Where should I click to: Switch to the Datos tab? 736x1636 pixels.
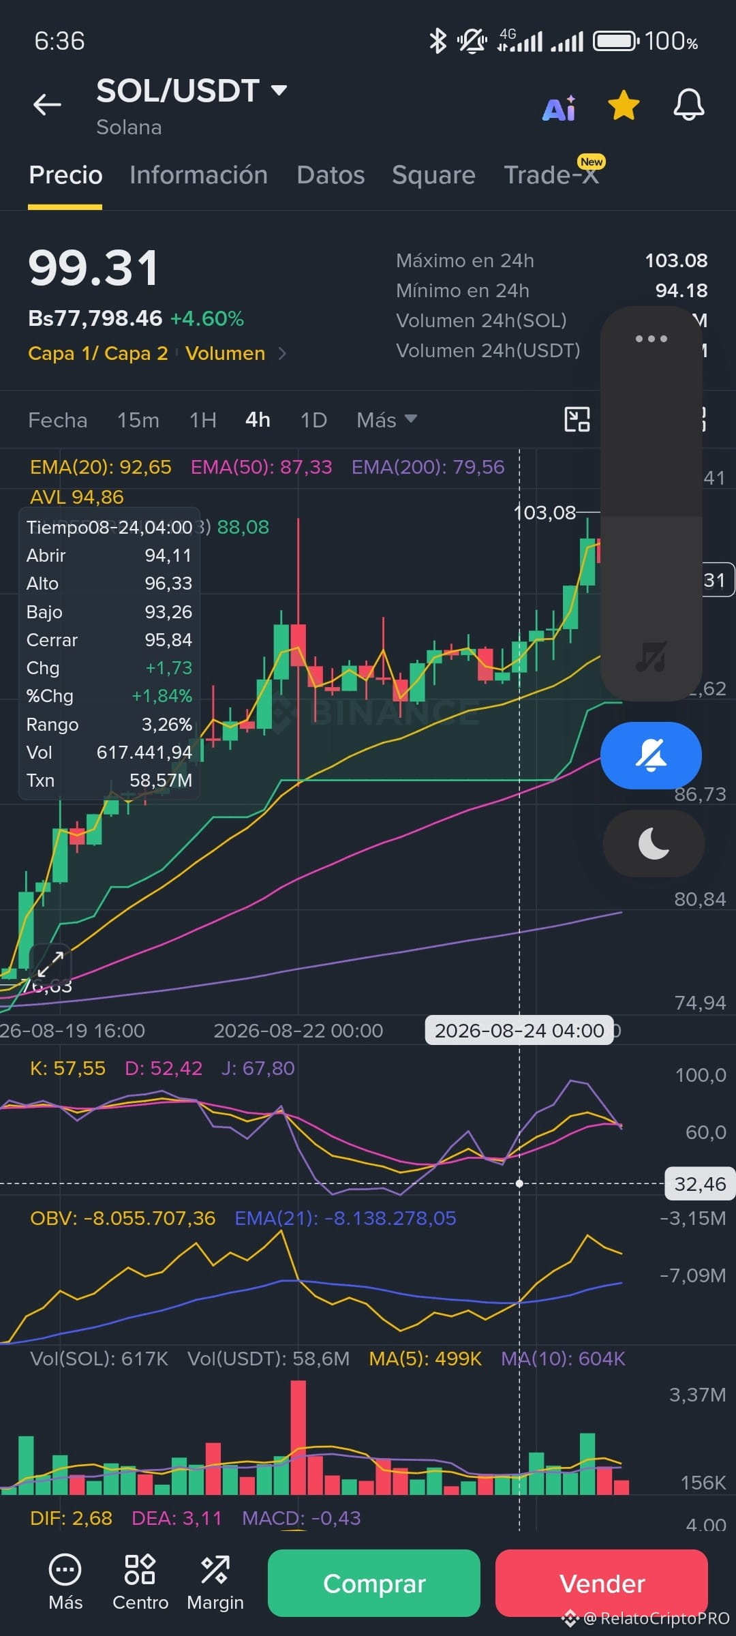coord(331,175)
